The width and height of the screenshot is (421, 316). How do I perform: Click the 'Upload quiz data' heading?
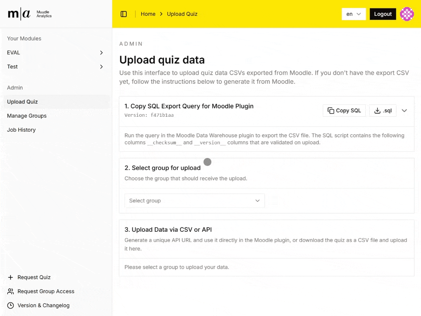point(162,60)
